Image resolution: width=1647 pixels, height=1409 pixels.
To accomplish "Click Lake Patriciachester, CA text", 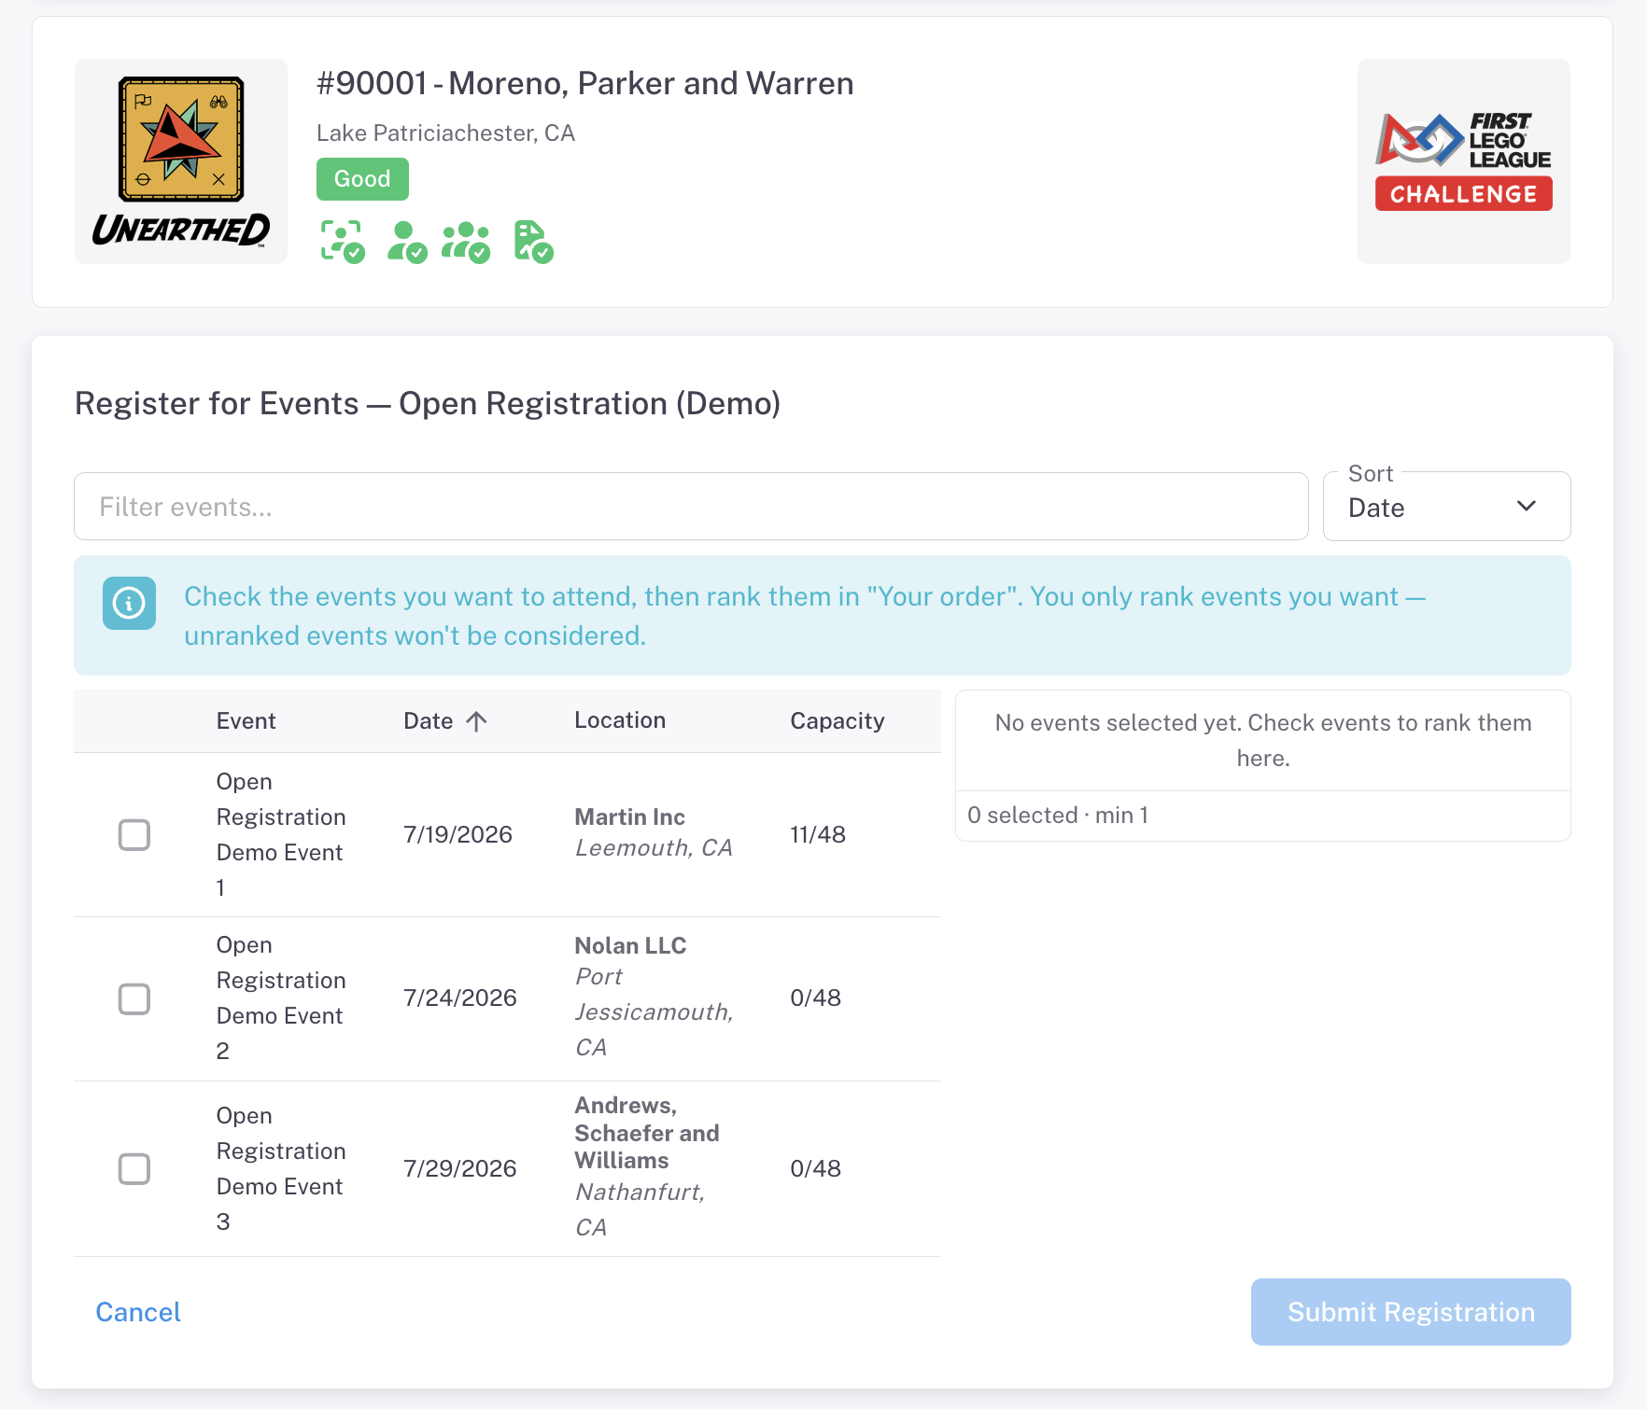I will (x=445, y=133).
